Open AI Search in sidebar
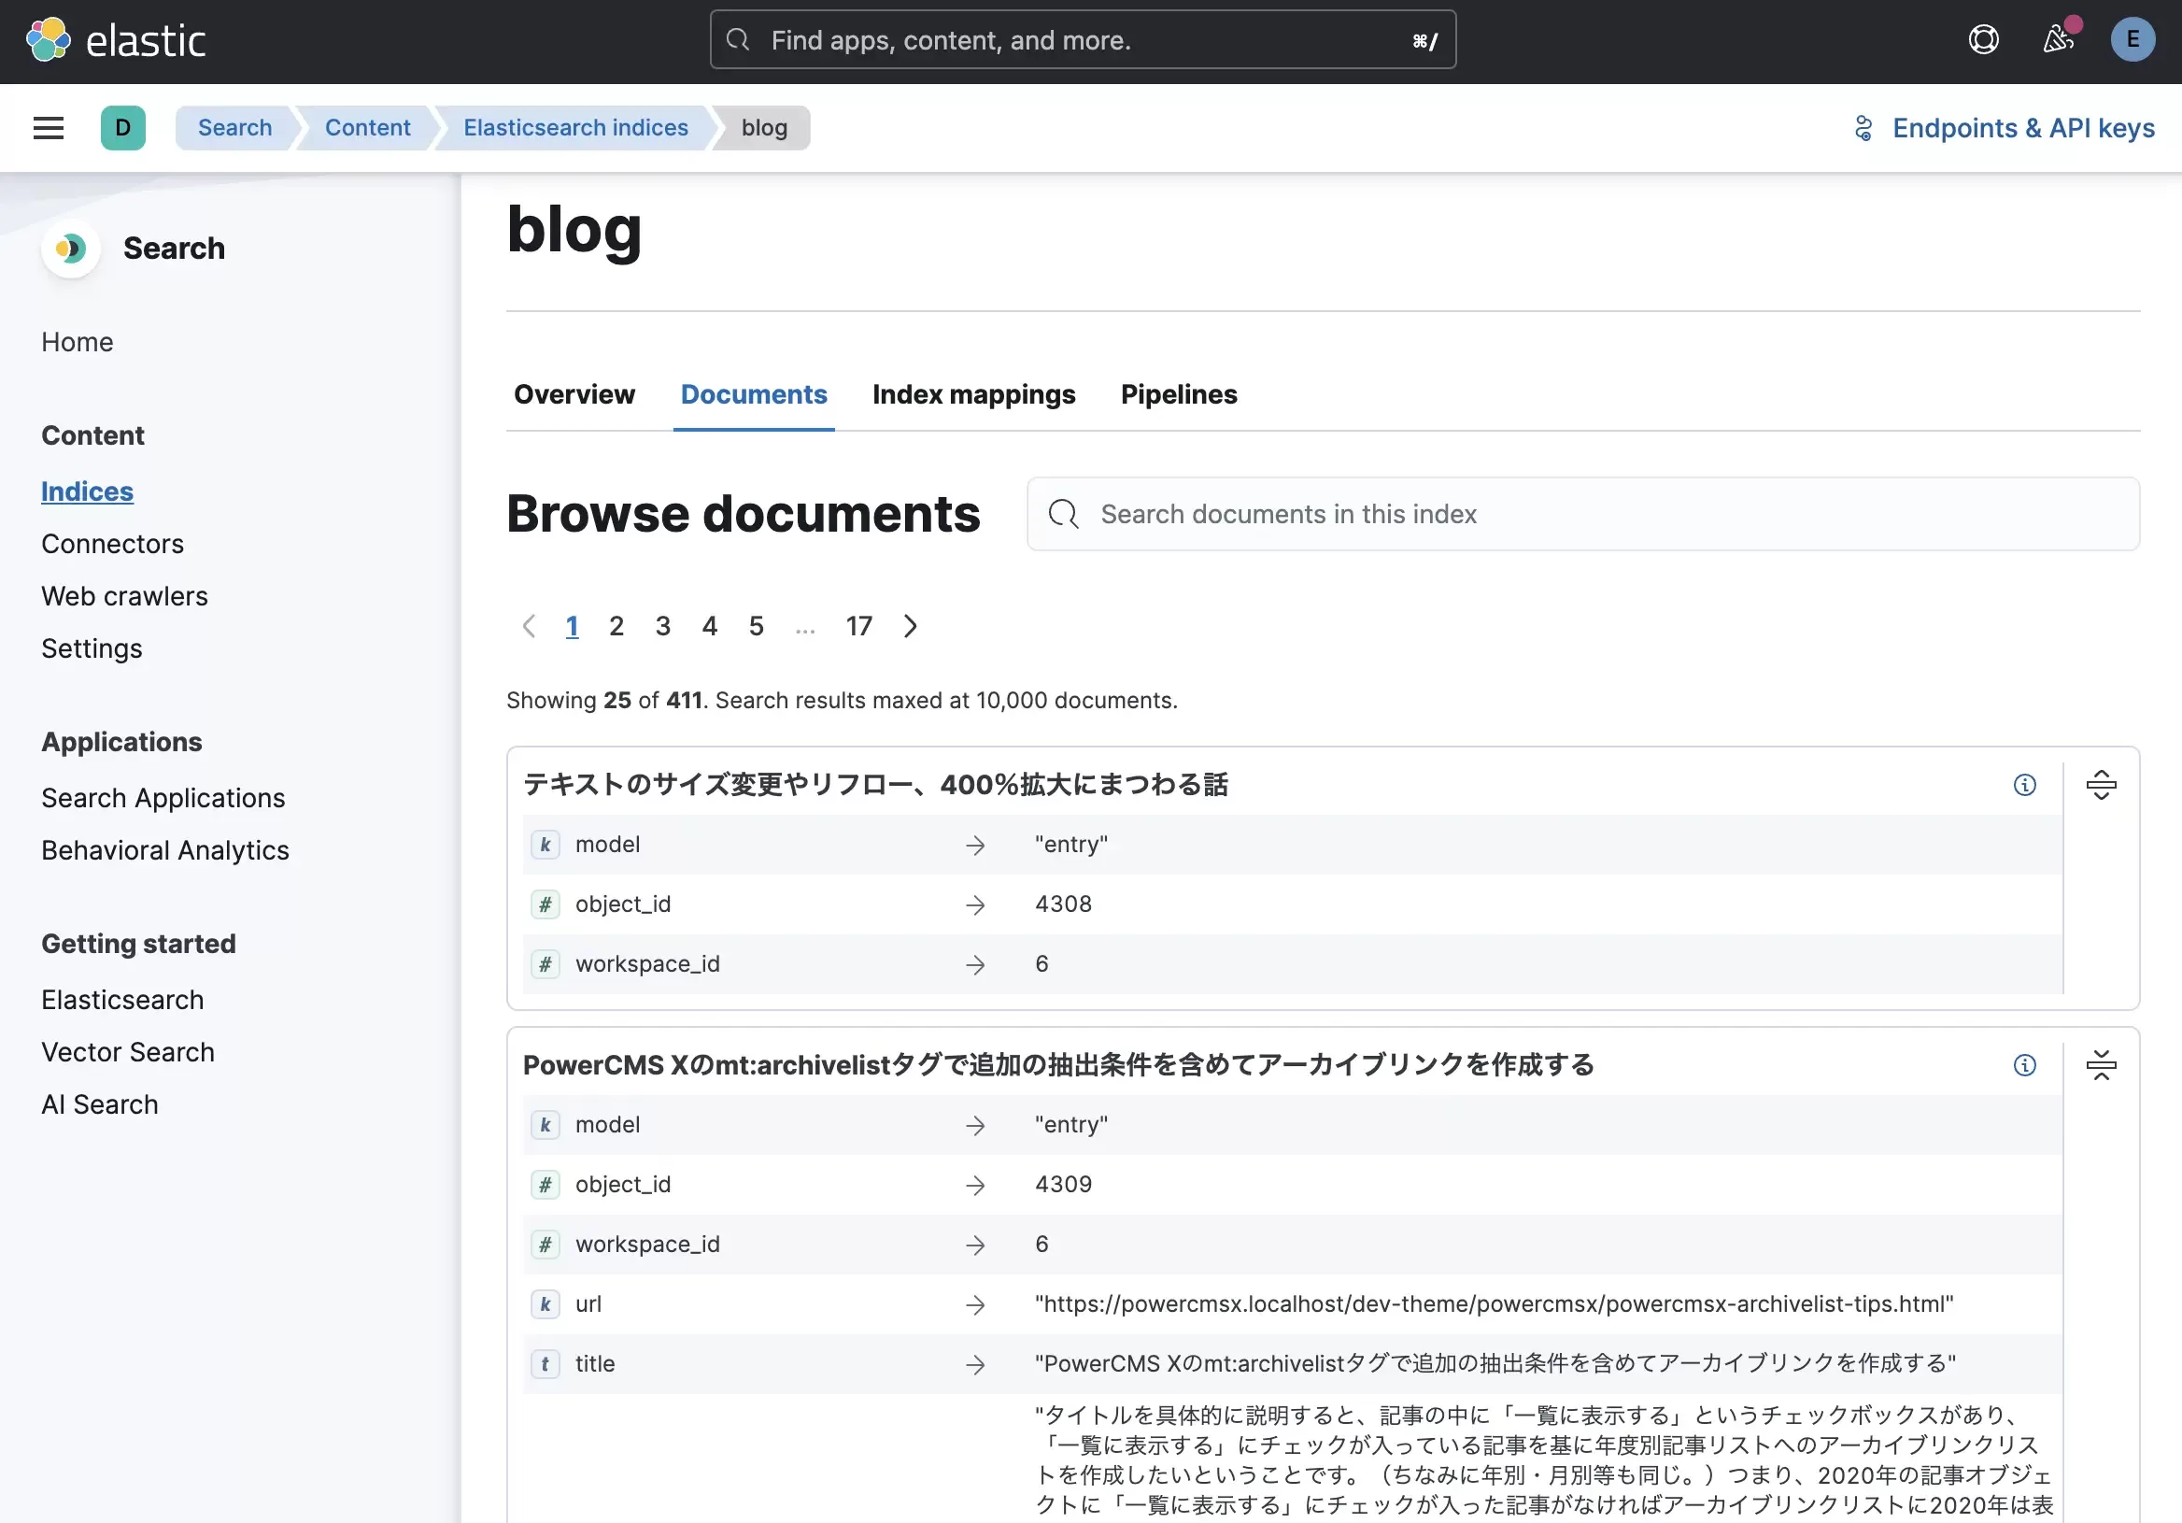The width and height of the screenshot is (2182, 1523). (x=100, y=1104)
